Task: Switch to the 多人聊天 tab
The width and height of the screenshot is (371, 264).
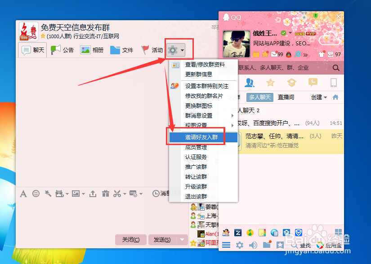Action: pos(260,97)
